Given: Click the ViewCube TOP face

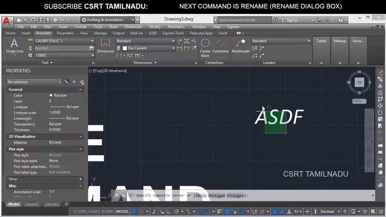Looking at the screenshot, I should [359, 82].
